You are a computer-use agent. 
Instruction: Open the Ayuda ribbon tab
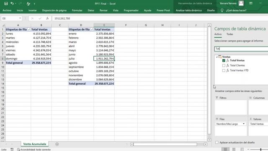pyautogui.click(x=147, y=10)
